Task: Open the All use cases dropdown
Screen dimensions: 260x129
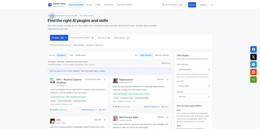Action: (x=193, y=86)
